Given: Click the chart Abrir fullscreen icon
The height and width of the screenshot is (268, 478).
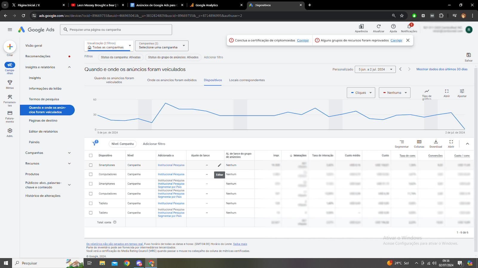Looking at the screenshot, I should click(447, 91).
